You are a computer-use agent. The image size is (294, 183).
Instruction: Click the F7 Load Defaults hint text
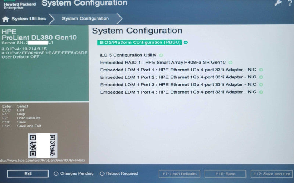point(21,118)
